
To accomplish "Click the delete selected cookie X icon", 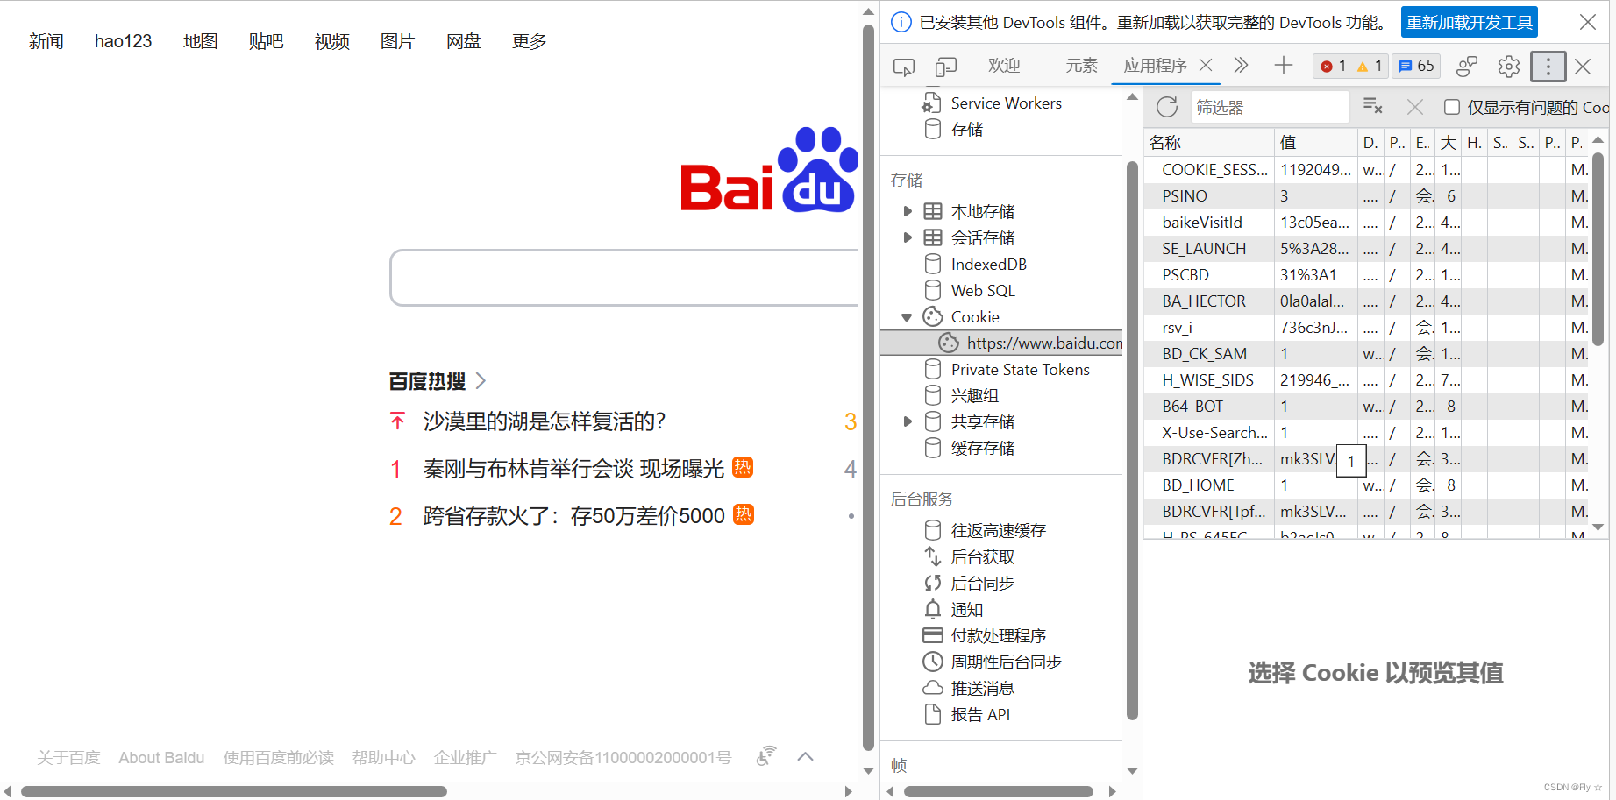I will (x=1415, y=107).
